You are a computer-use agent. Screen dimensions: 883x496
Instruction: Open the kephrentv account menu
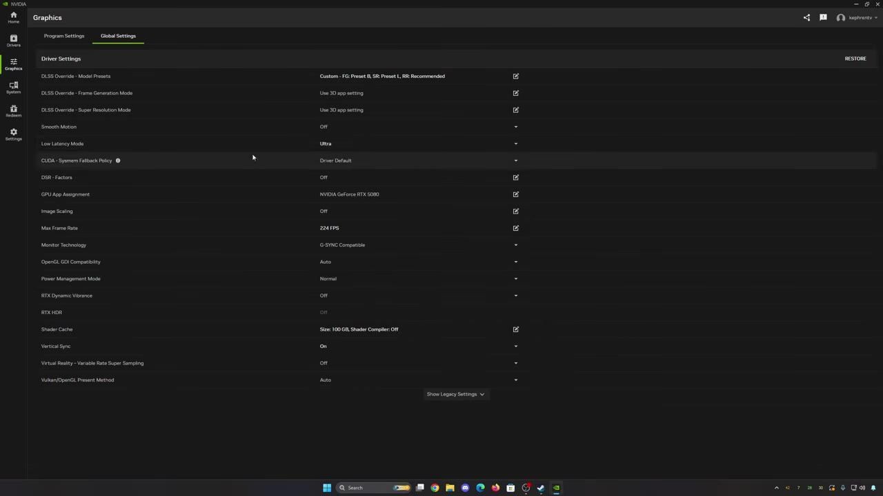[x=857, y=17]
